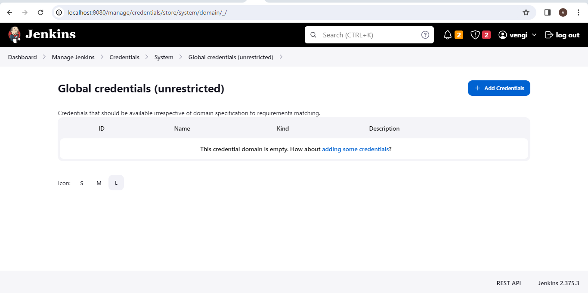Expand chevron after Dashboard breadcrumb
This screenshot has width=588, height=293.
pyautogui.click(x=44, y=57)
